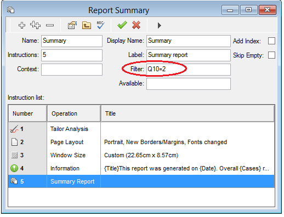Click the Label field reading Summary report

[x=189, y=55]
